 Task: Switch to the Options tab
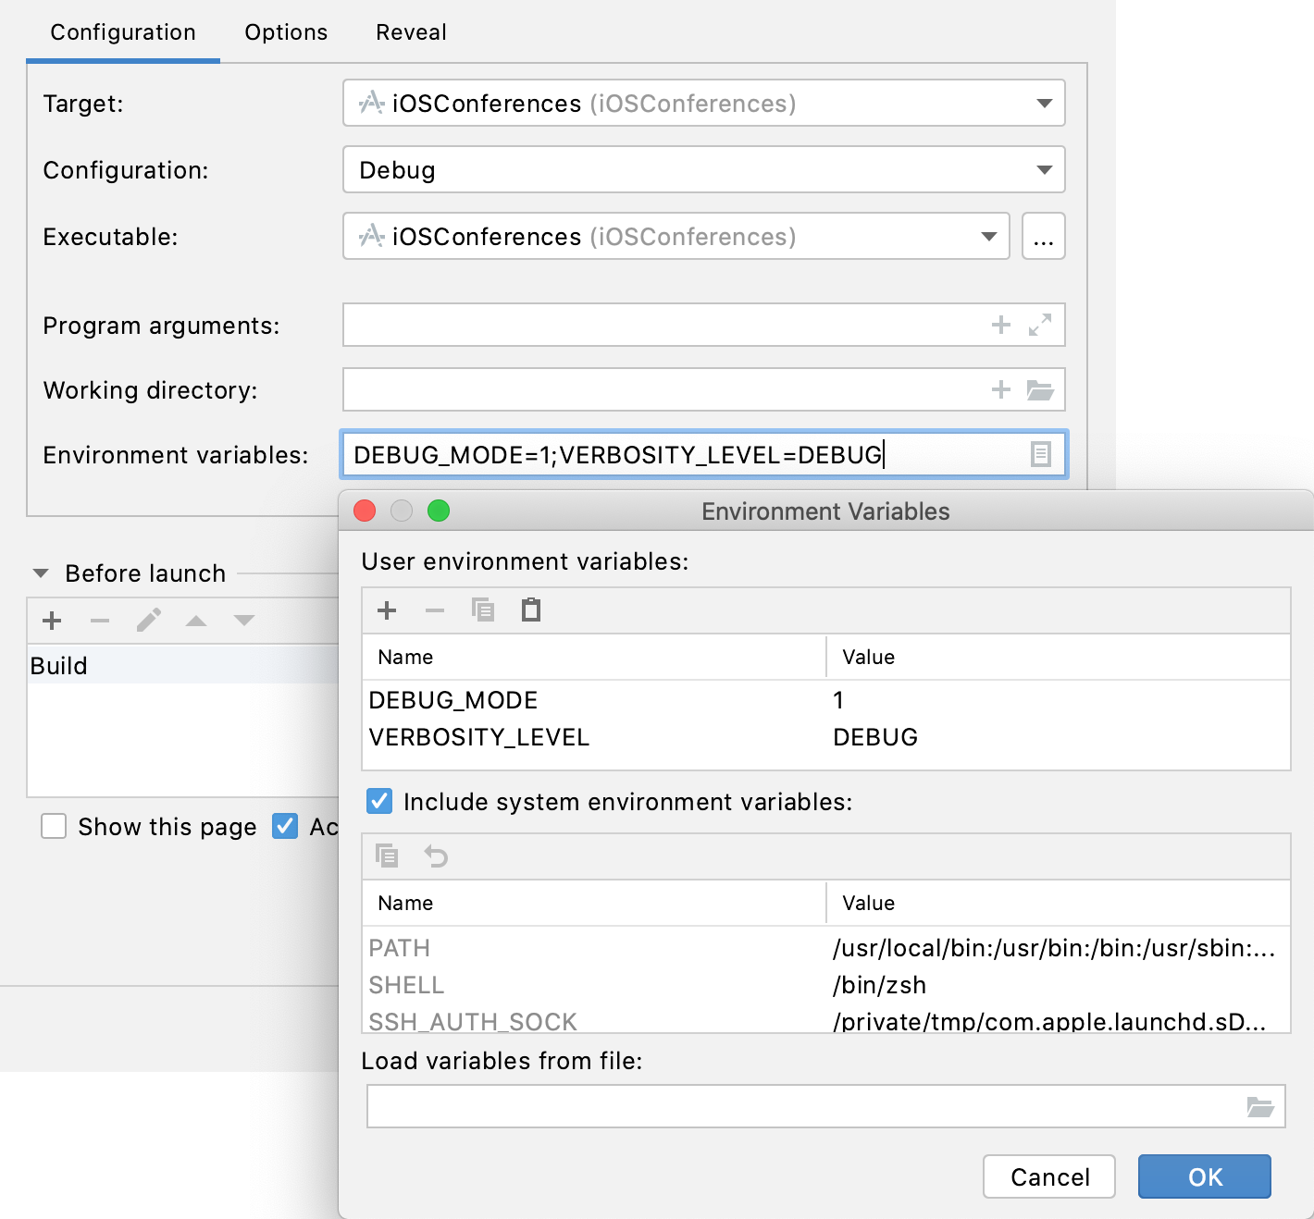286,32
